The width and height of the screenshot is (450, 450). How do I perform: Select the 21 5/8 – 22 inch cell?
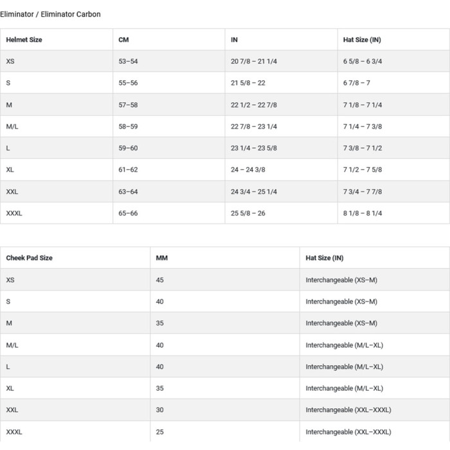pyautogui.click(x=248, y=83)
